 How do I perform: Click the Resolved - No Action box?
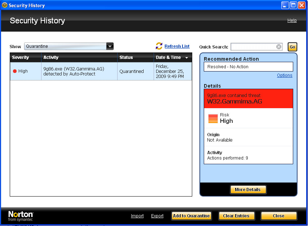click(248, 67)
